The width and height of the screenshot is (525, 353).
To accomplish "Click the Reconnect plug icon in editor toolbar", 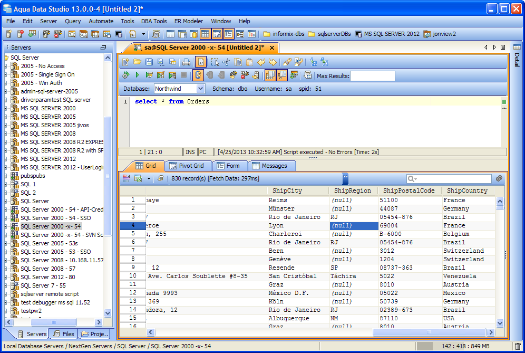I will coord(234,75).
